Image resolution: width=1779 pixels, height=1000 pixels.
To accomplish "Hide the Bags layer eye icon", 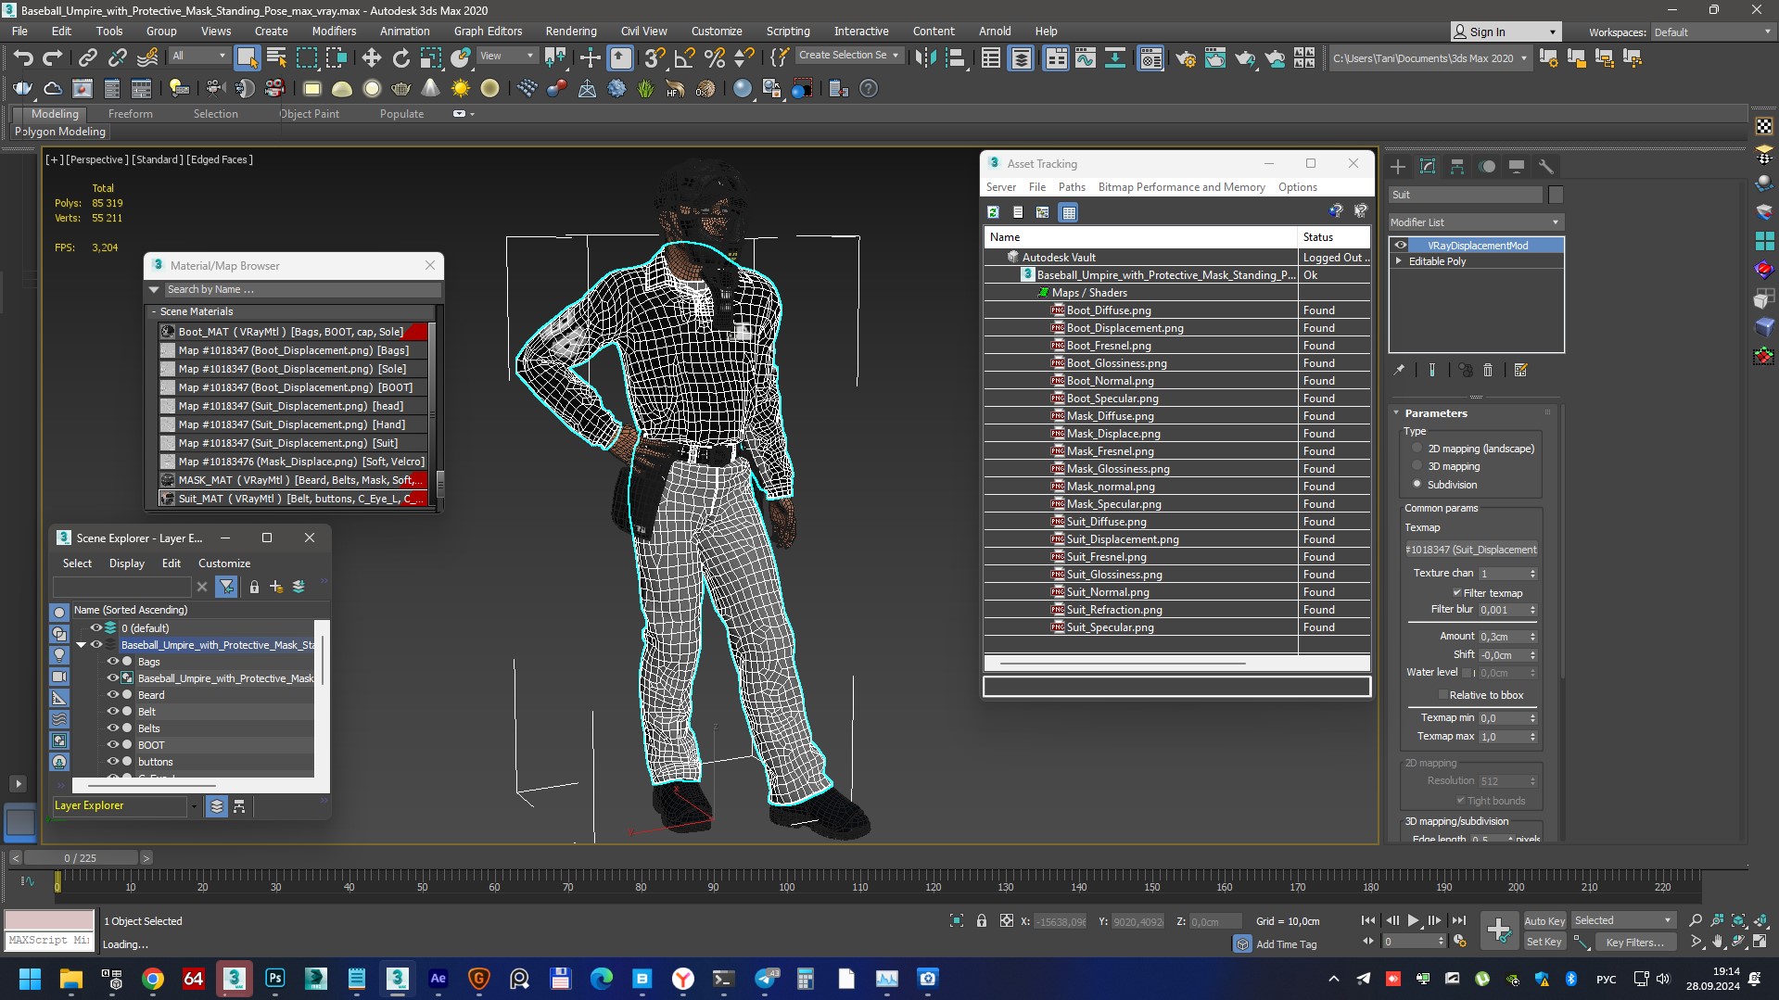I will [x=112, y=662].
